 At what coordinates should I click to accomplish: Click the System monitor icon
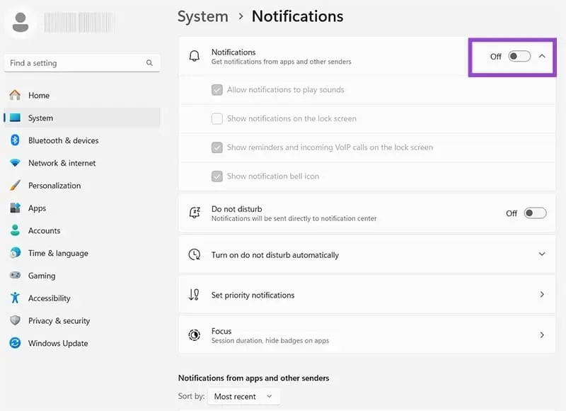tap(15, 118)
